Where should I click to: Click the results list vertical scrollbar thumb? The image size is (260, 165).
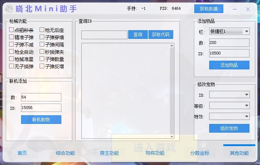[172, 91]
